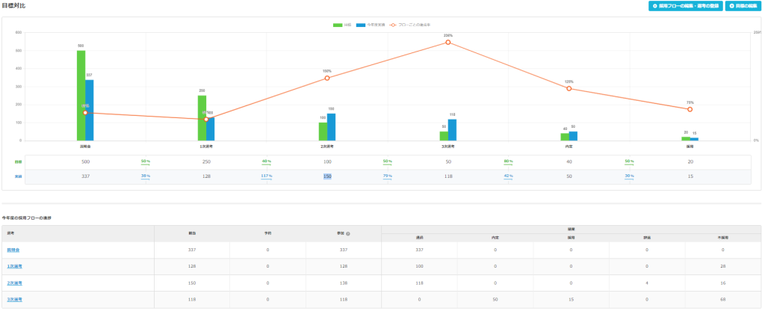Click the 120% line marker at 内定

coord(569,88)
